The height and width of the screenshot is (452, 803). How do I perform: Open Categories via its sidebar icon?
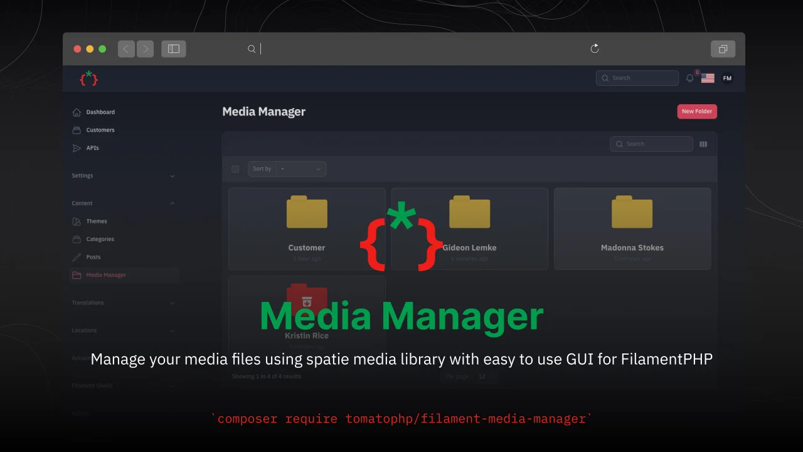pos(75,239)
